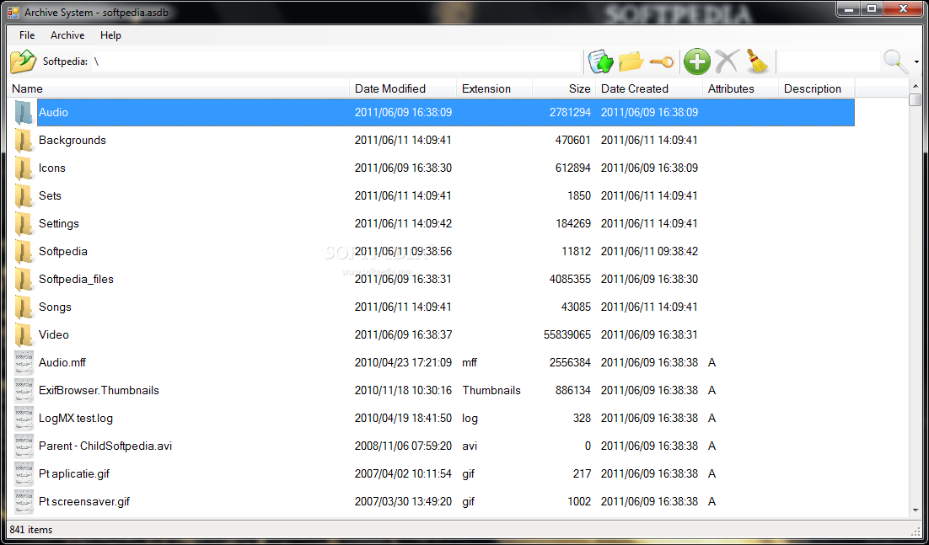Click the Softpedia folder icon
The width and height of the screenshot is (929, 545).
coord(24,252)
